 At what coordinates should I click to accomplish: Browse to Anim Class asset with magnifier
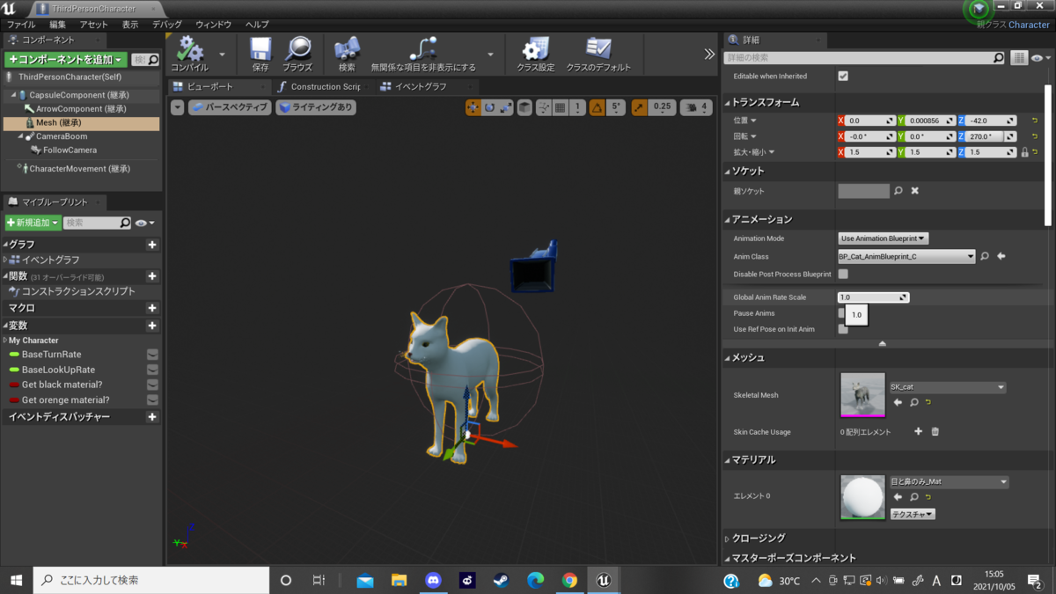coord(985,257)
